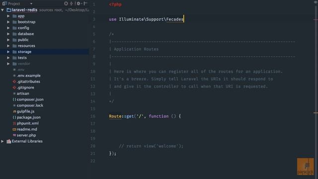Expand the app folder
The width and height of the screenshot is (318, 179).
pyautogui.click(x=8, y=16)
